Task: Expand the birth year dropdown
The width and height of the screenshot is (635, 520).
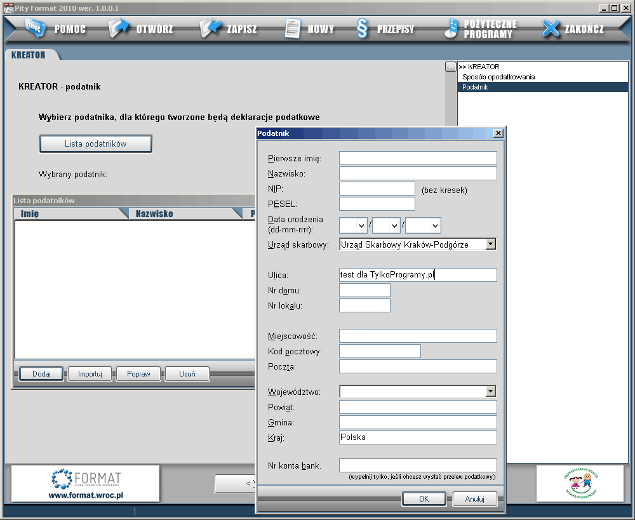Action: click(435, 225)
